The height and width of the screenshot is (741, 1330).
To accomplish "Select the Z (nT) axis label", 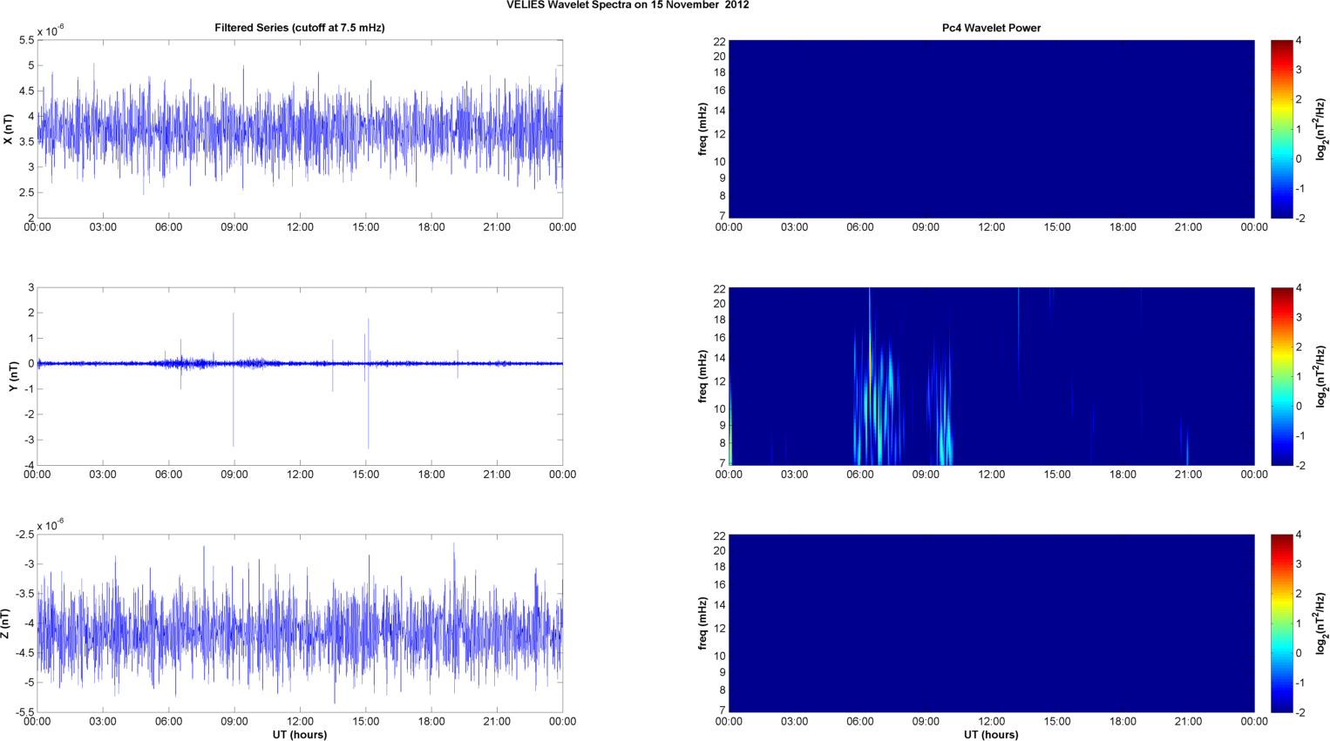I will tap(5, 623).
